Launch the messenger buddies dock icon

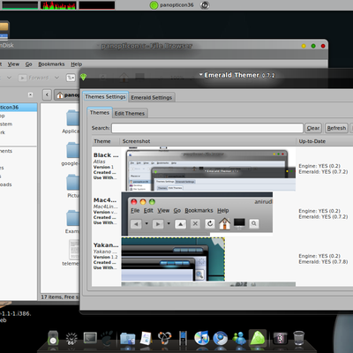(239, 338)
